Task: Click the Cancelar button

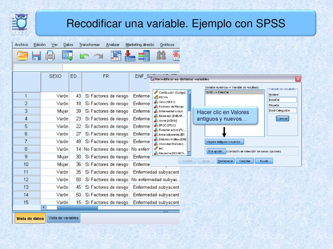Action: pyautogui.click(x=245, y=161)
